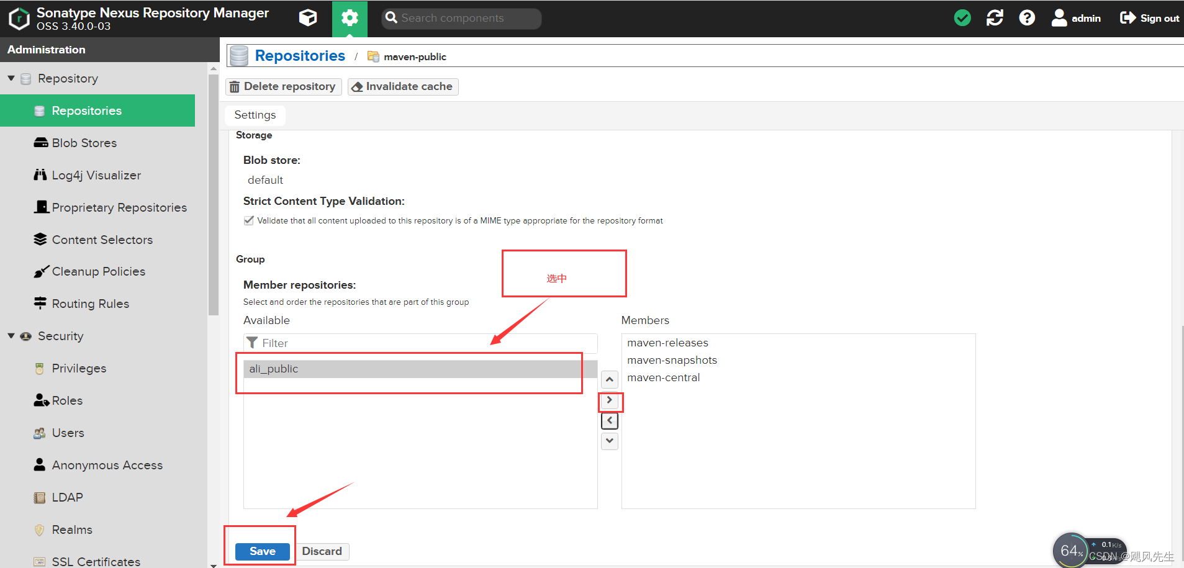Open the help question mark icon
The height and width of the screenshot is (568, 1184).
click(1027, 18)
